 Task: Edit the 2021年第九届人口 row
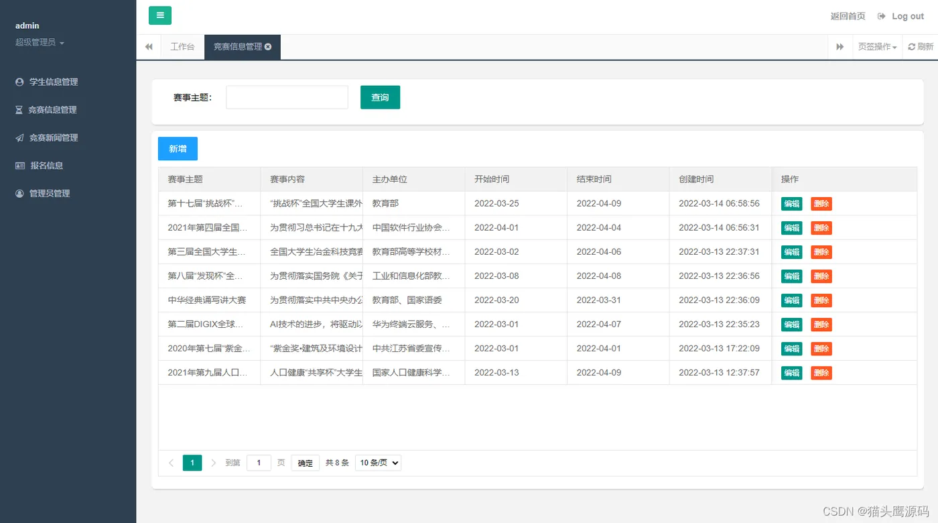click(x=791, y=373)
